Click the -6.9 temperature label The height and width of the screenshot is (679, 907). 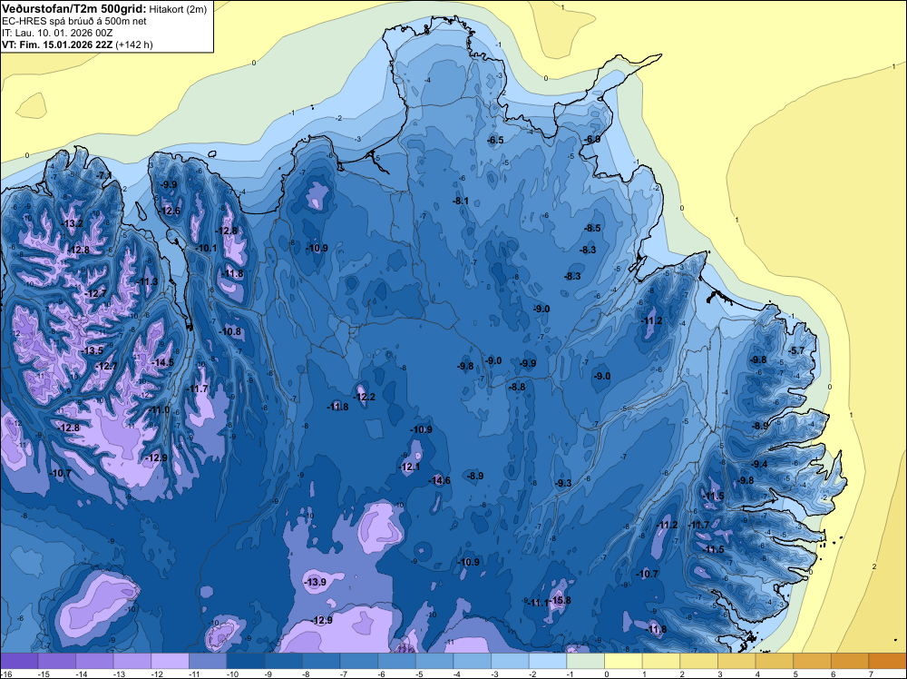click(x=592, y=139)
